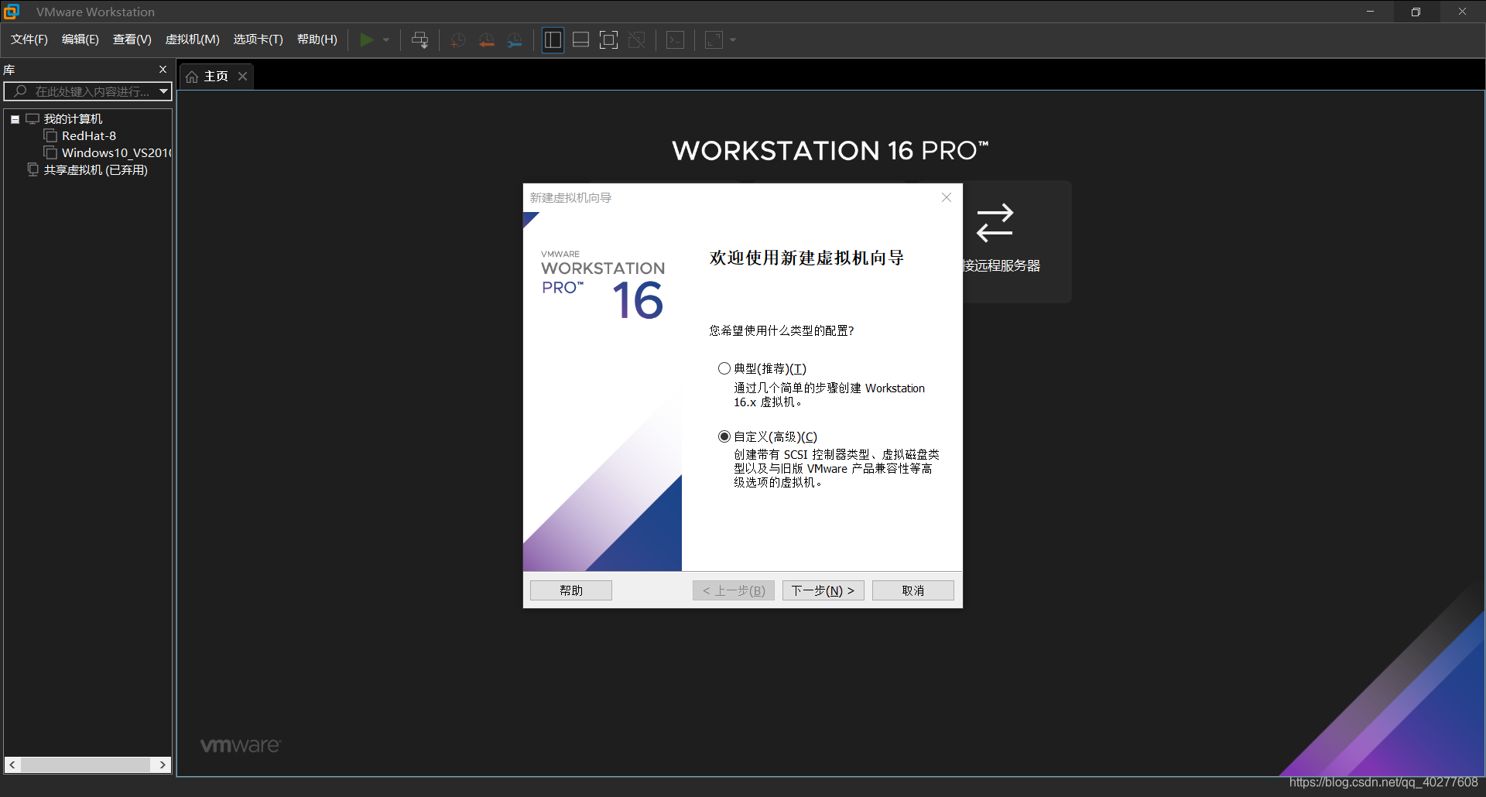Click the search magnifier icon in library
Image resolution: width=1486 pixels, height=797 pixels.
(x=20, y=91)
